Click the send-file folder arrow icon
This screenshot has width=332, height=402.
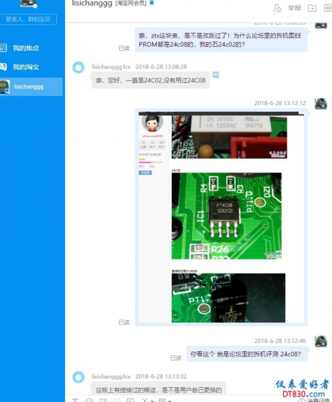pyautogui.click(x=312, y=8)
